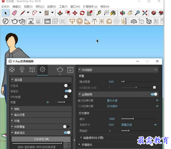The height and width of the screenshot is (149, 171).
Task: Click the 细分 value 1000 field
Action: (x=112, y=119)
